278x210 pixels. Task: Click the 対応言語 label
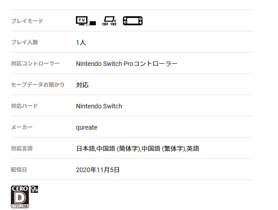point(22,149)
